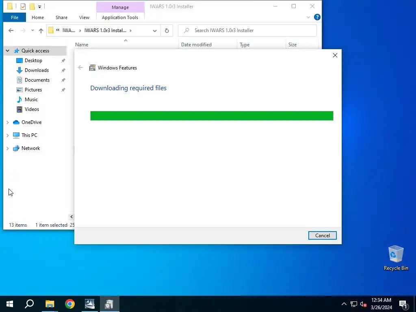This screenshot has height=312, width=416.
Task: Click the back arrow in Windows Features dialog
Action: tap(80, 68)
